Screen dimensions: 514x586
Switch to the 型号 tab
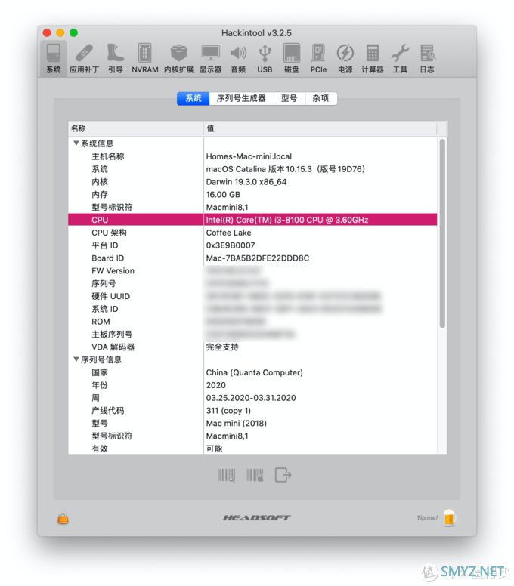click(290, 98)
